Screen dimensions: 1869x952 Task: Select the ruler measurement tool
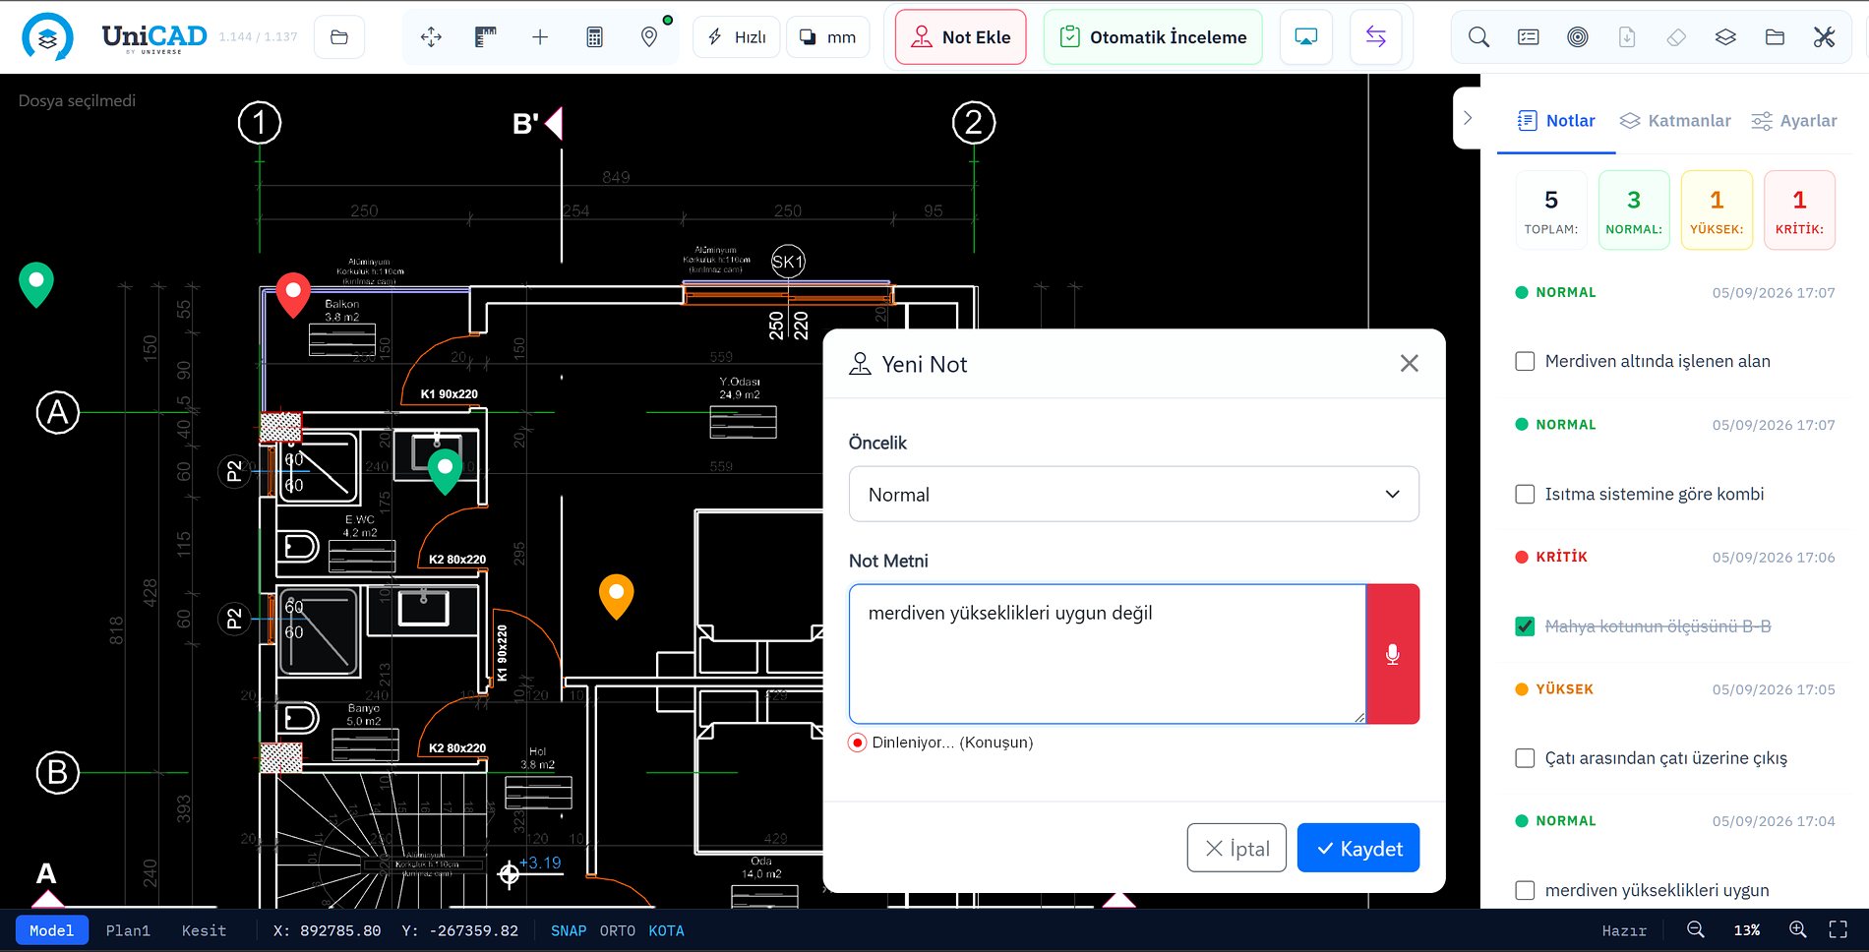click(x=486, y=37)
